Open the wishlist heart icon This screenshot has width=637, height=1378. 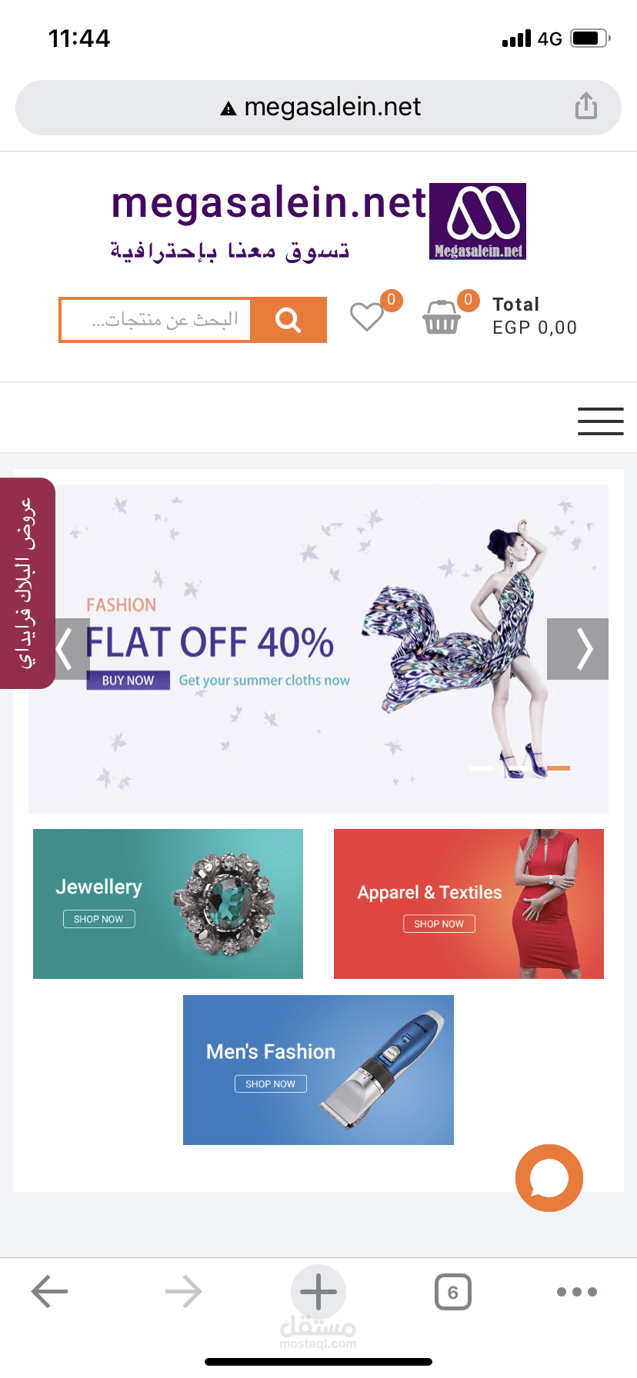[367, 316]
